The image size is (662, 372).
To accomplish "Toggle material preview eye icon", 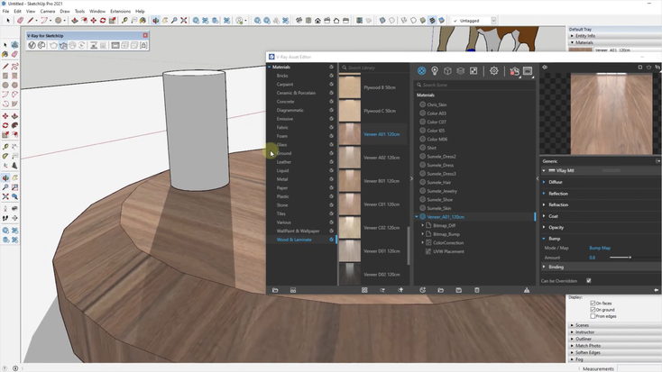I will point(545,67).
